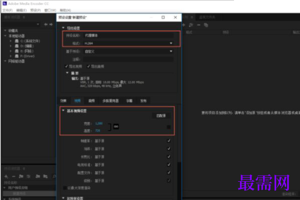Collapse the 基本视频设置 section
300x200 pixels.
pyautogui.click(x=63, y=110)
